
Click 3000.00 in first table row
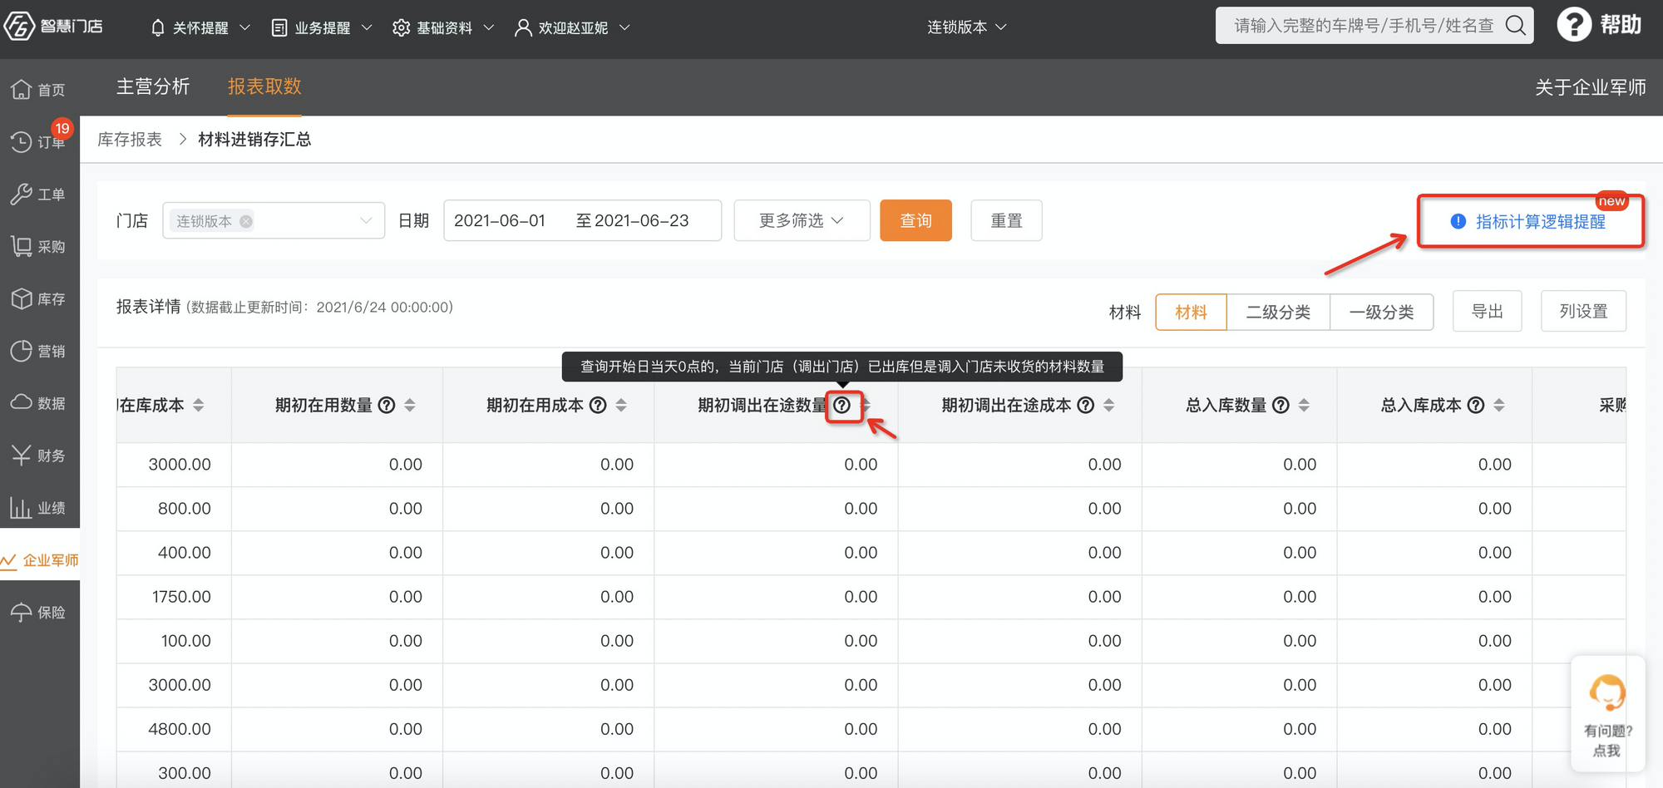tap(180, 465)
